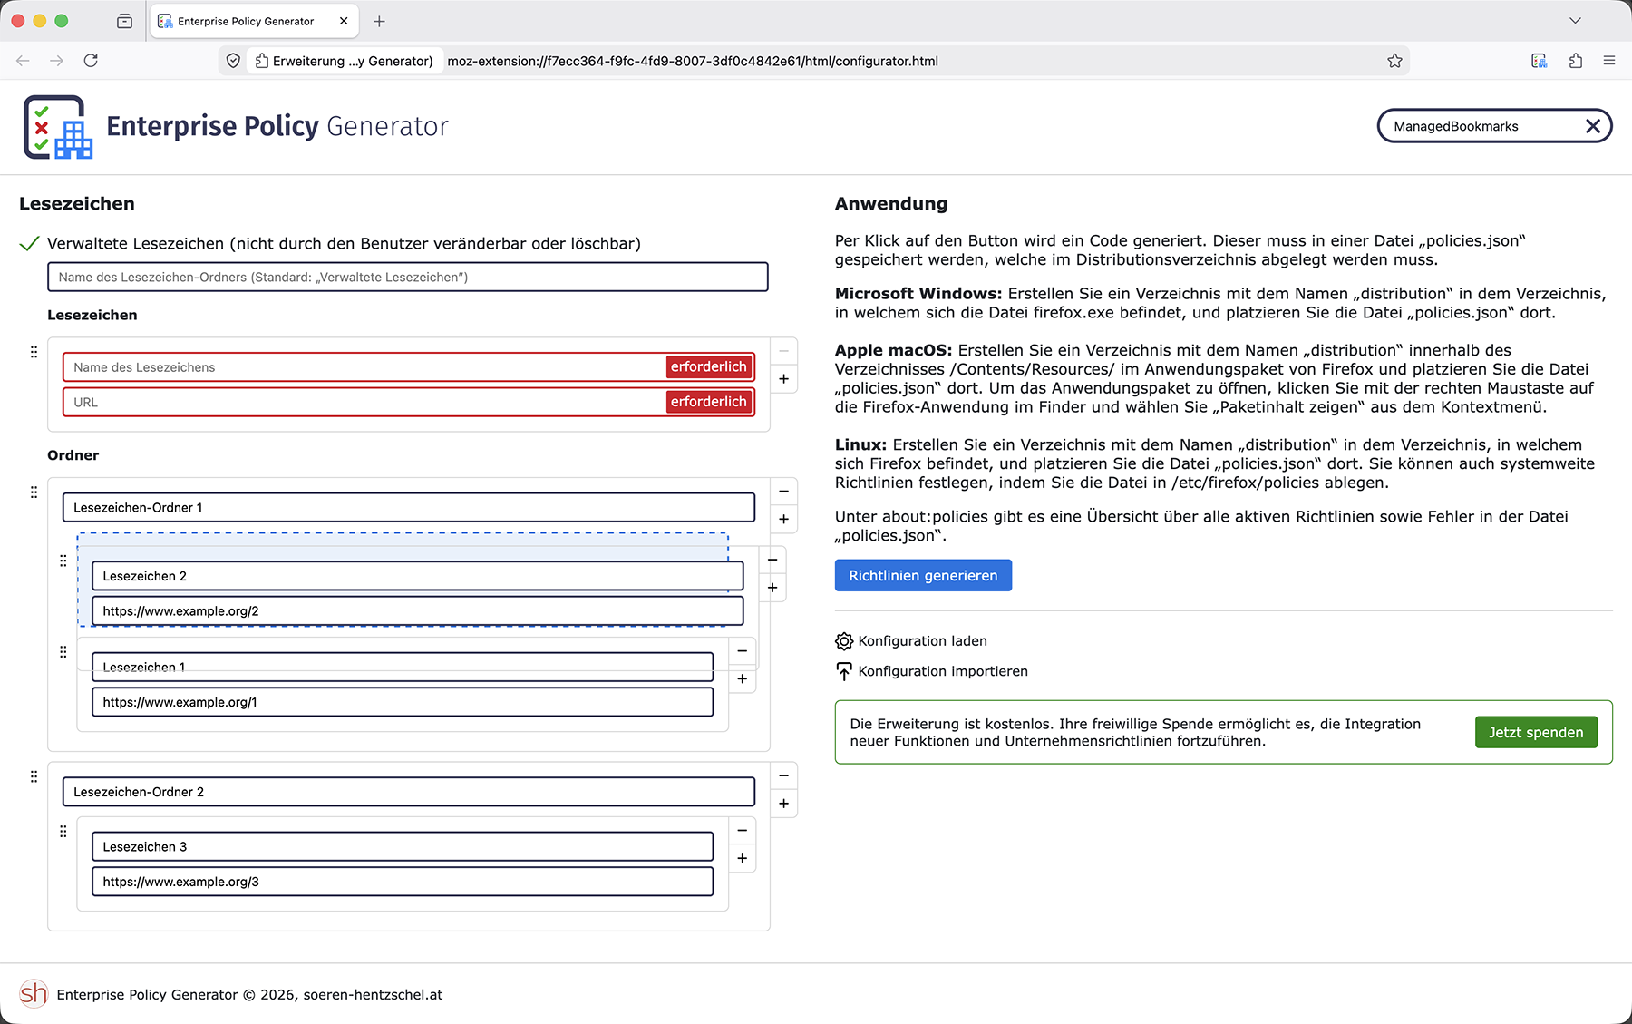
Task: Remove the Lesezeichen 3 bookmark entry
Action: (742, 831)
